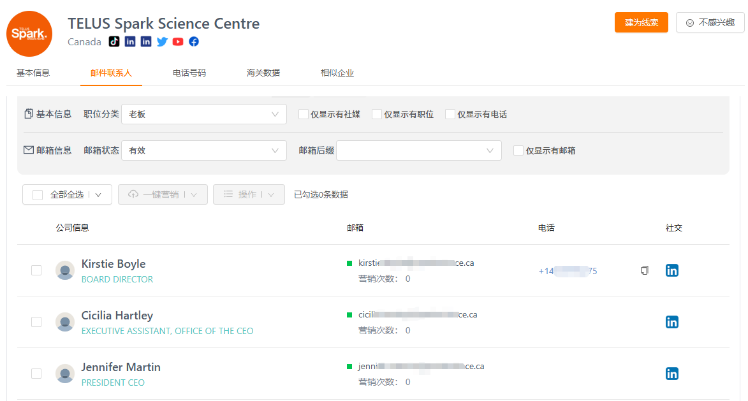
Task: Click Jennifer Martin's avatar icon
Action: 65,374
